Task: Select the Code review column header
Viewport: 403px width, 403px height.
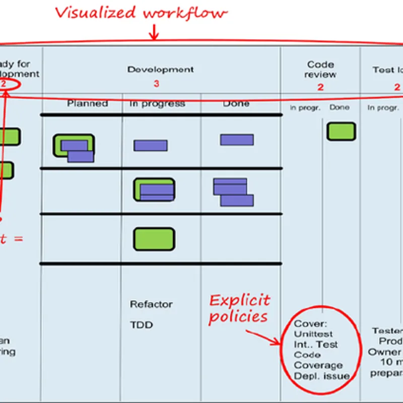Action: pyautogui.click(x=320, y=70)
